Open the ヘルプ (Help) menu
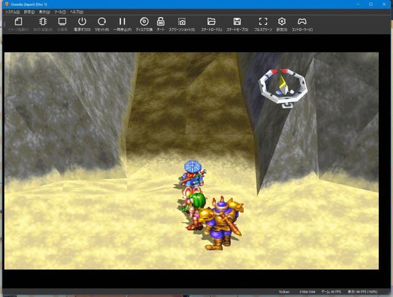This screenshot has width=393, height=297. (76, 12)
